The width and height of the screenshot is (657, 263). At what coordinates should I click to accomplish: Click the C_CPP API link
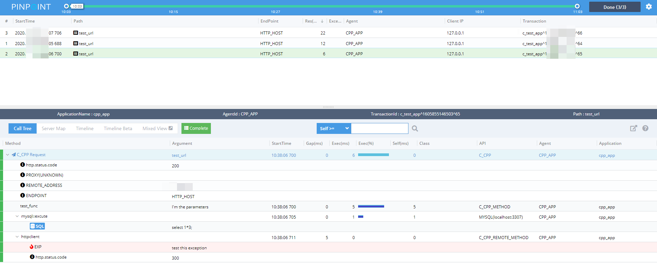(485, 155)
